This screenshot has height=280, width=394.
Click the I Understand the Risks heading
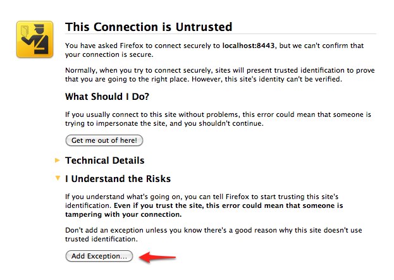118,179
